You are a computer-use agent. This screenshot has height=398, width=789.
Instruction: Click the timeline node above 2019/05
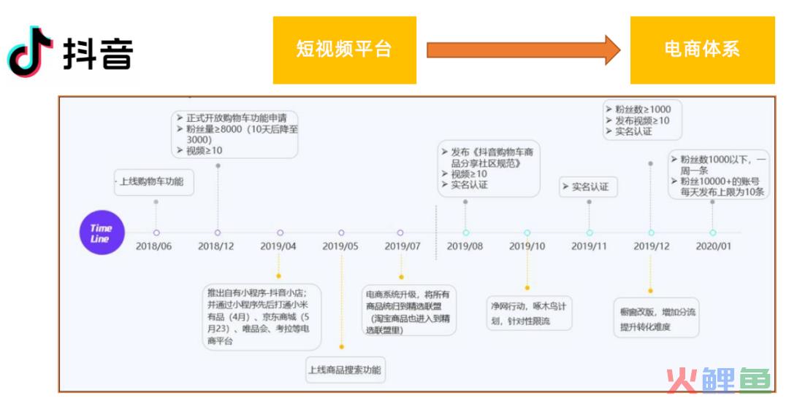341,233
